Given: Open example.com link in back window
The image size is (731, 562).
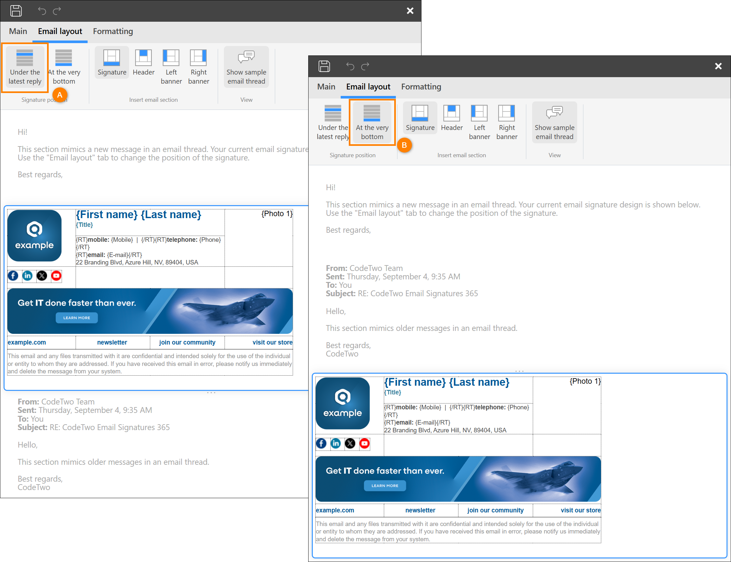Looking at the screenshot, I should point(27,342).
